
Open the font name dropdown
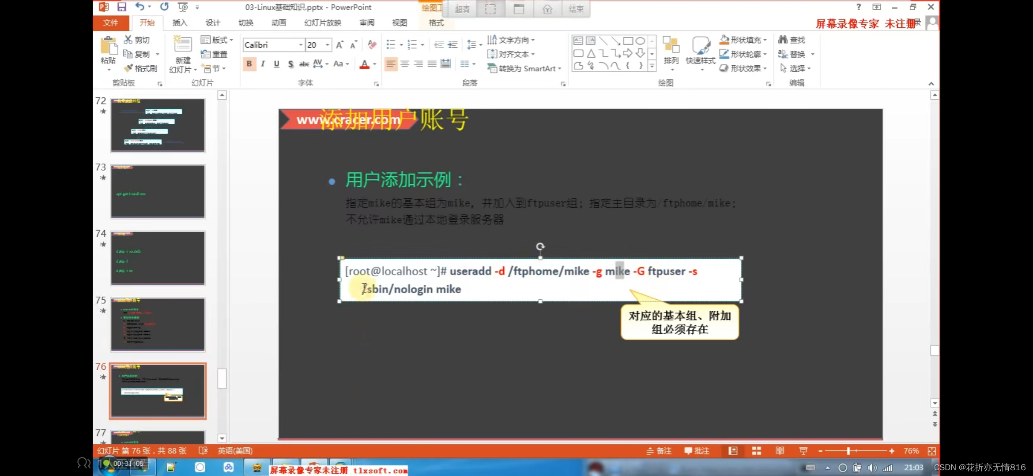(x=301, y=45)
